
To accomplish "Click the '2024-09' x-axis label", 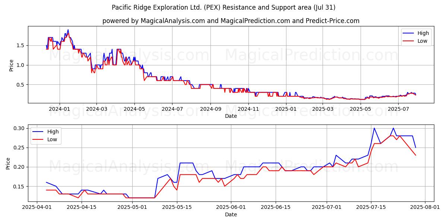I will coord(210,109).
